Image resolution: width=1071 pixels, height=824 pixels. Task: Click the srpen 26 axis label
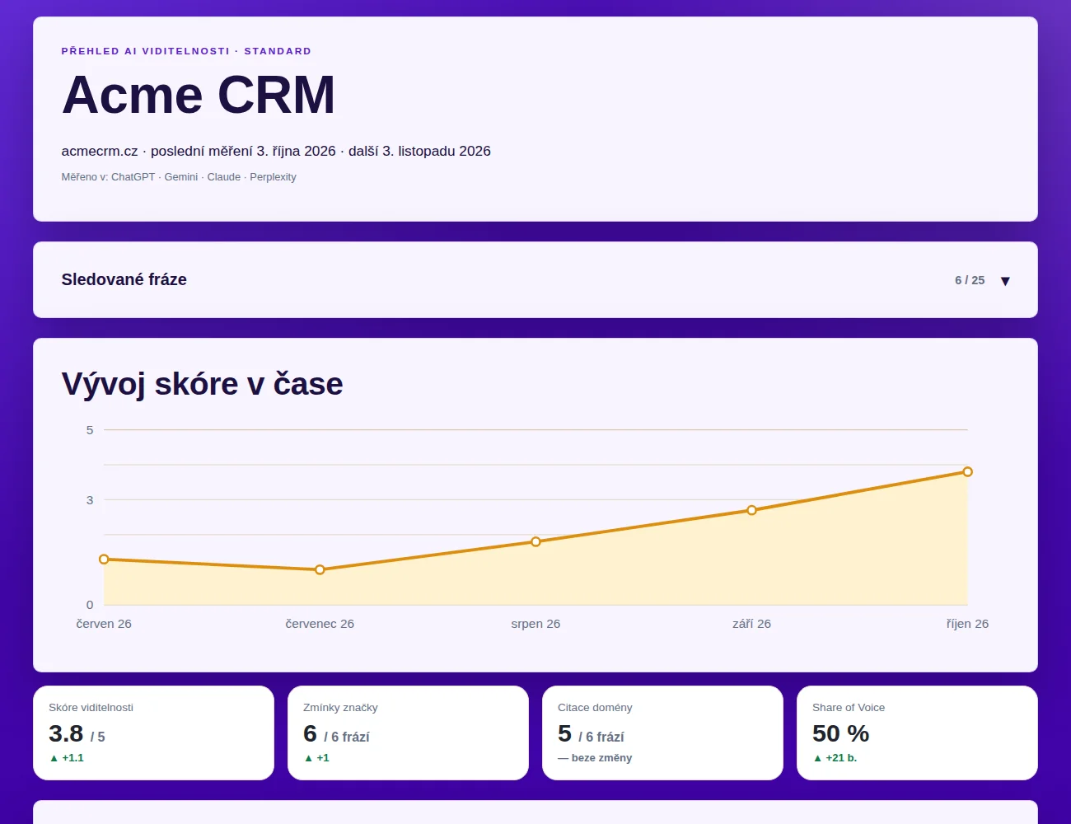pyautogui.click(x=535, y=624)
